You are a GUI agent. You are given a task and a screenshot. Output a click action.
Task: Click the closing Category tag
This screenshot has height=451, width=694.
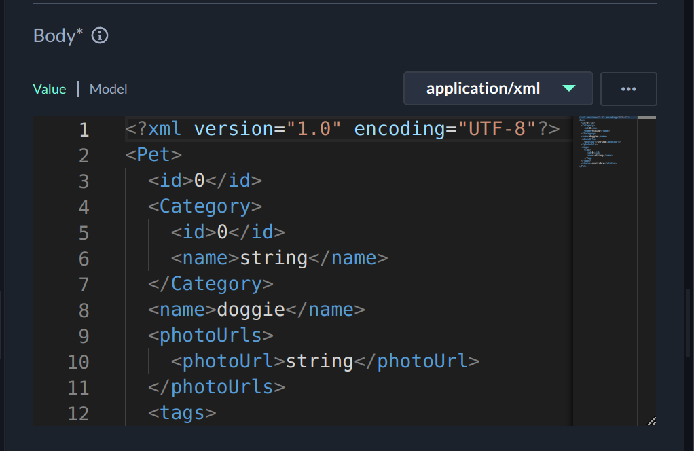point(211,284)
